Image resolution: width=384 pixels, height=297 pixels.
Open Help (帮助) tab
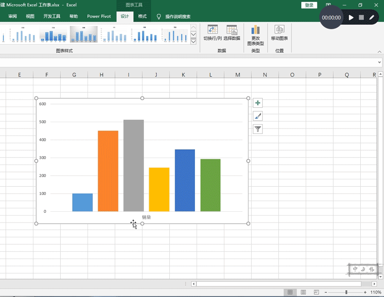pos(74,16)
